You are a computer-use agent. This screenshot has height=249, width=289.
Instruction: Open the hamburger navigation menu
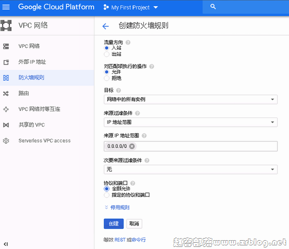pyautogui.click(x=6, y=7)
